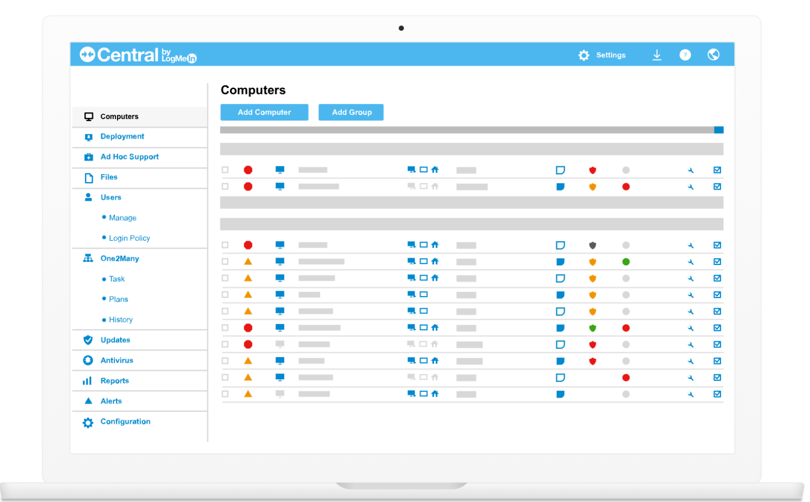The height and width of the screenshot is (502, 810).
Task: Open the help question-mark icon
Action: pyautogui.click(x=685, y=55)
